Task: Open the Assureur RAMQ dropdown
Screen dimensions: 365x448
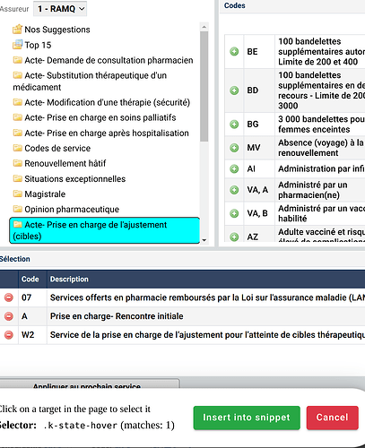Action: 60,9
